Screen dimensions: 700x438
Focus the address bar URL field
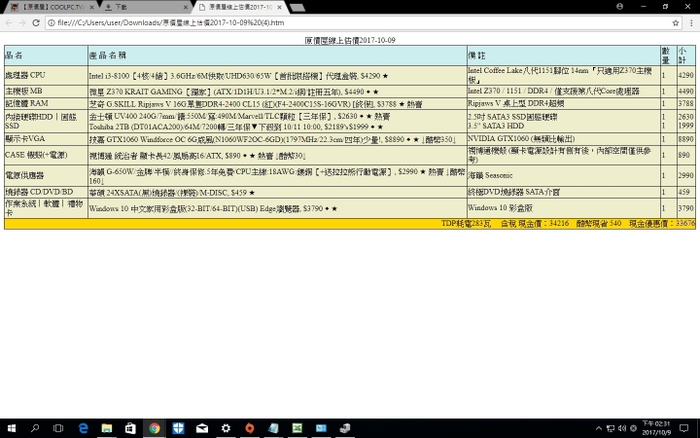point(357,22)
